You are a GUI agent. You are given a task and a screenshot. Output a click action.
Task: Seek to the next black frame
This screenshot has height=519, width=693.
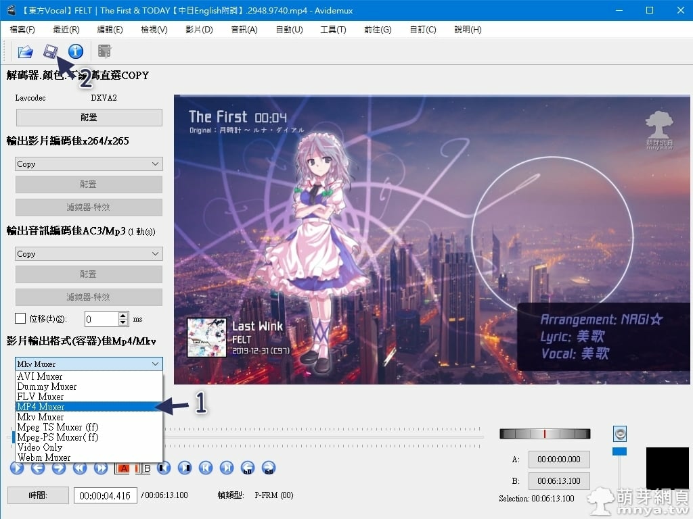[x=185, y=468]
